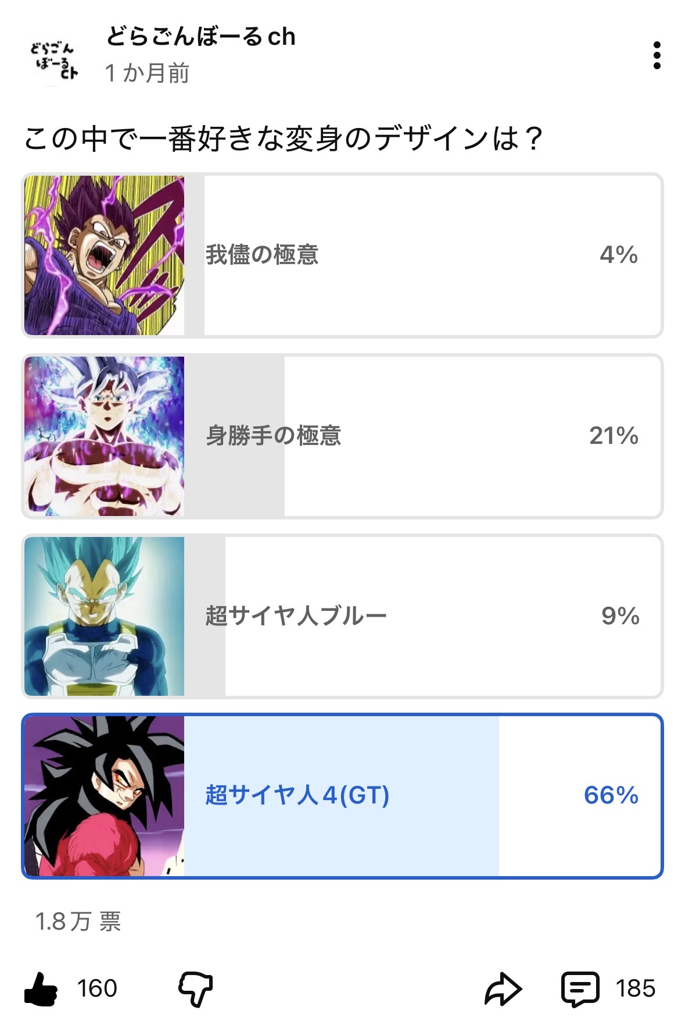Share the poll using the arrow icon
Image resolution: width=685 pixels, height=1021 pixels.
click(x=503, y=988)
